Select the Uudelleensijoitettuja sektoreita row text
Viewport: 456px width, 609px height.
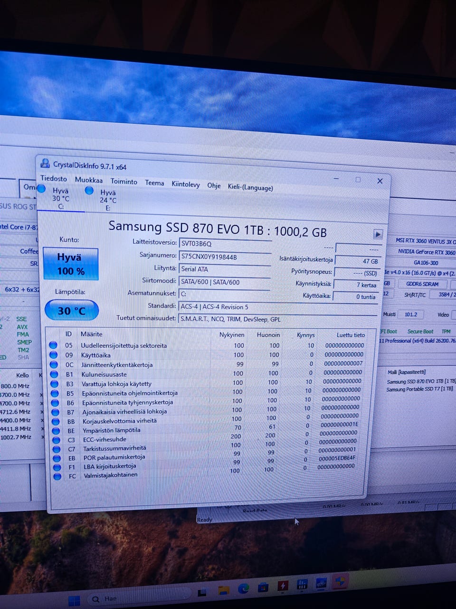124,345
